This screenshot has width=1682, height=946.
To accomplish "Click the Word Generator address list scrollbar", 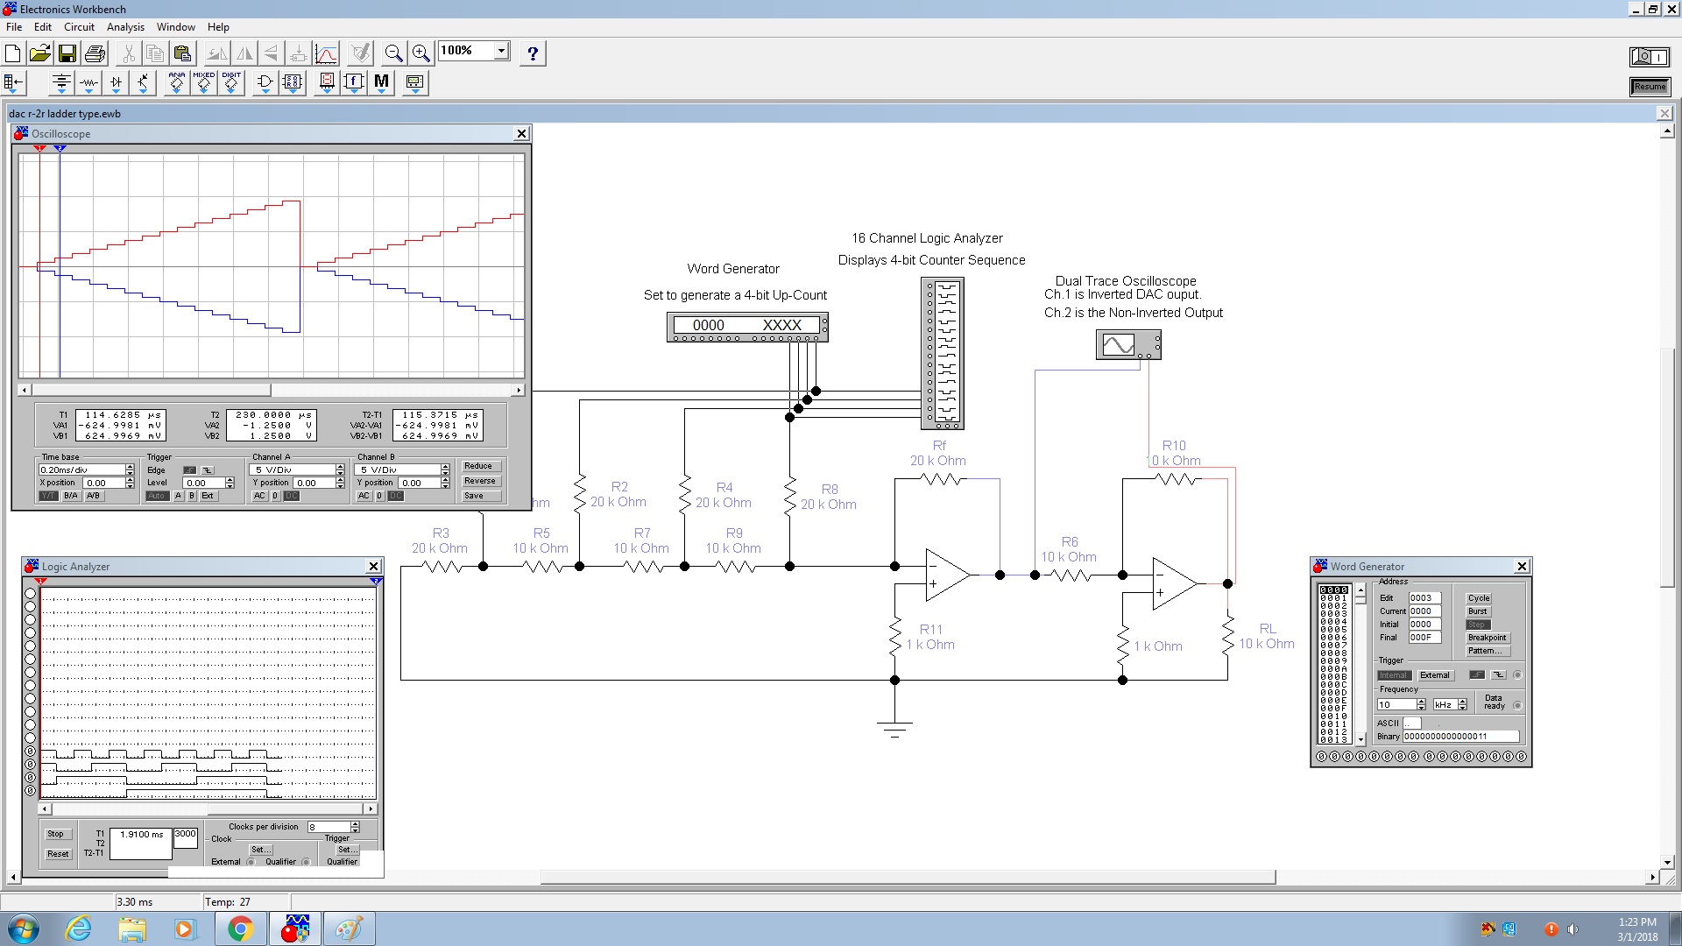I will pos(1360,665).
